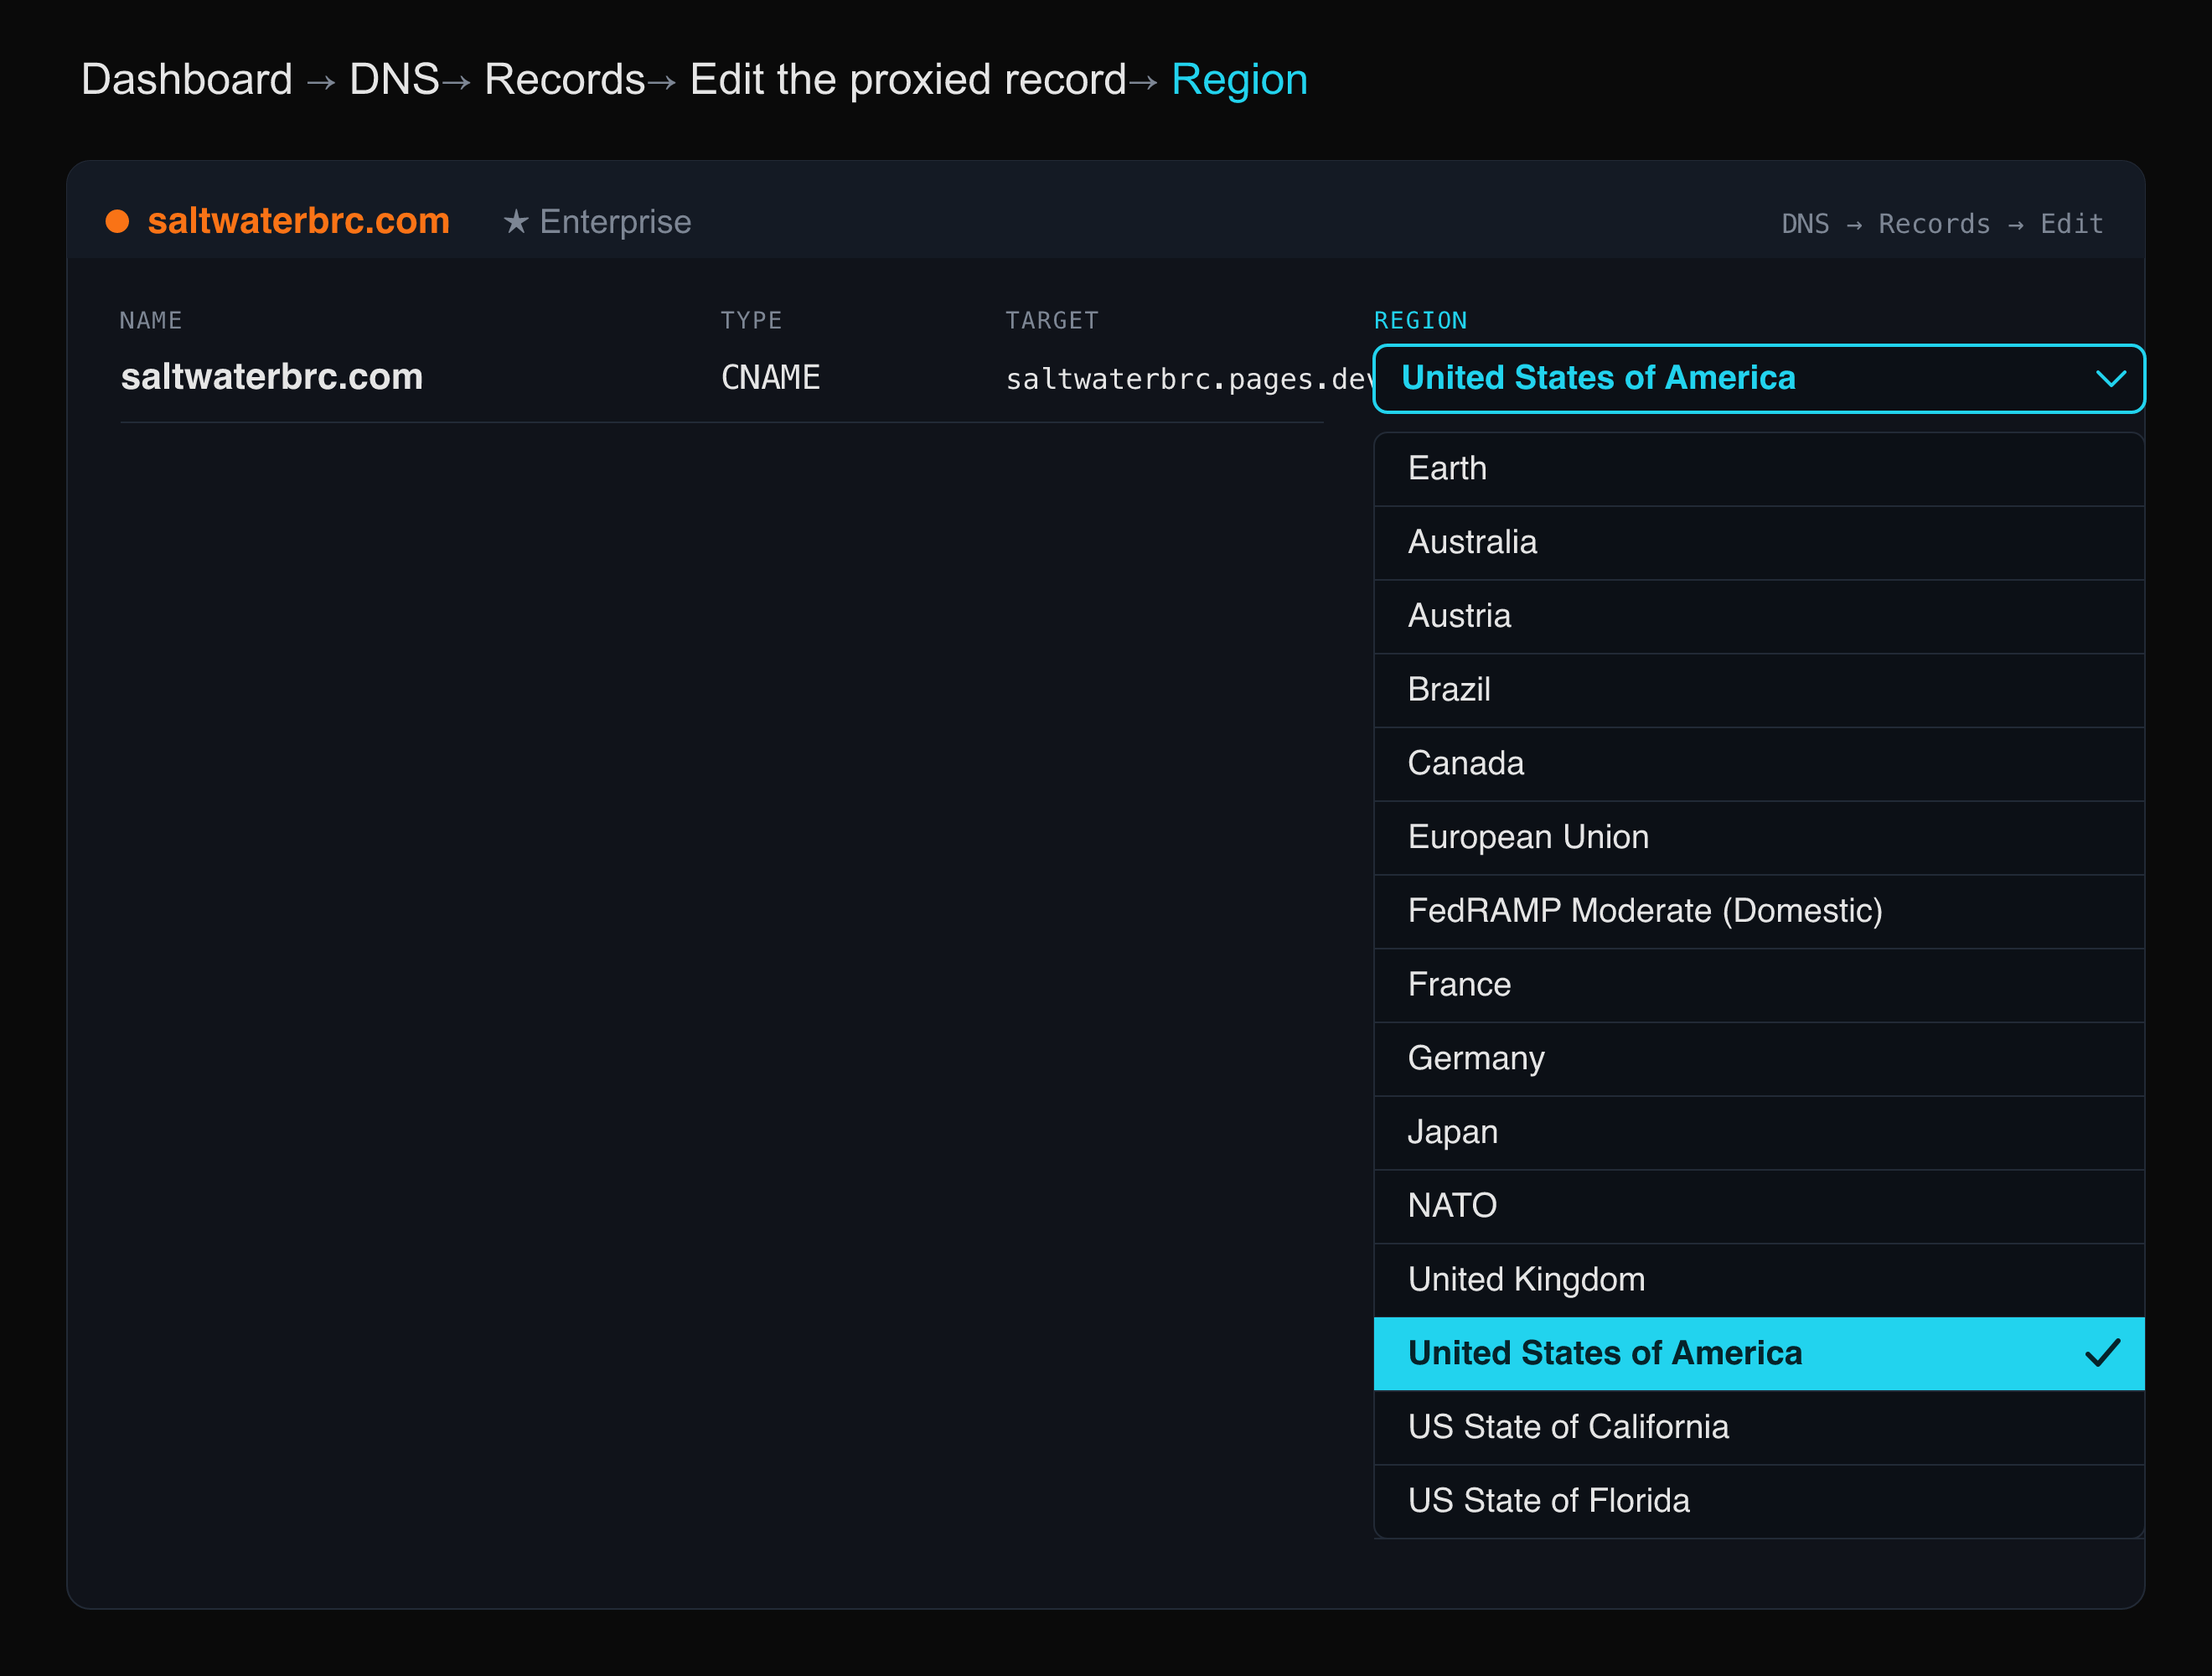Select Austria in the region list
The image size is (2212, 1676).
(1758, 617)
